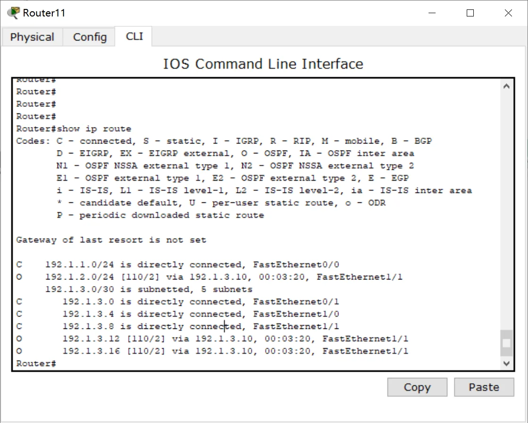
Task: Click the 'Router#show ip route' command line
Action: (74, 128)
